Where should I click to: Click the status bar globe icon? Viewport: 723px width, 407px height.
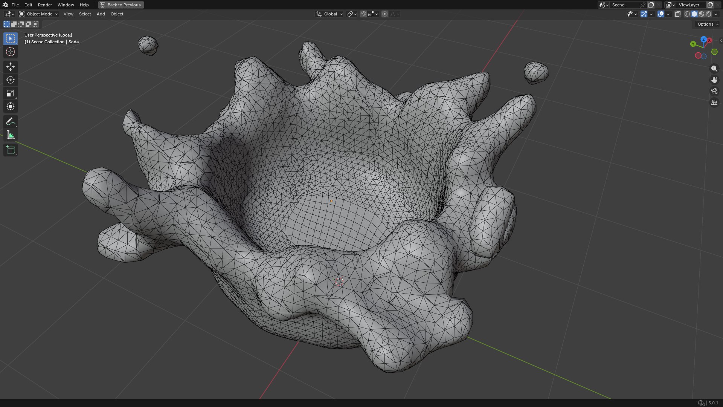coord(701,403)
